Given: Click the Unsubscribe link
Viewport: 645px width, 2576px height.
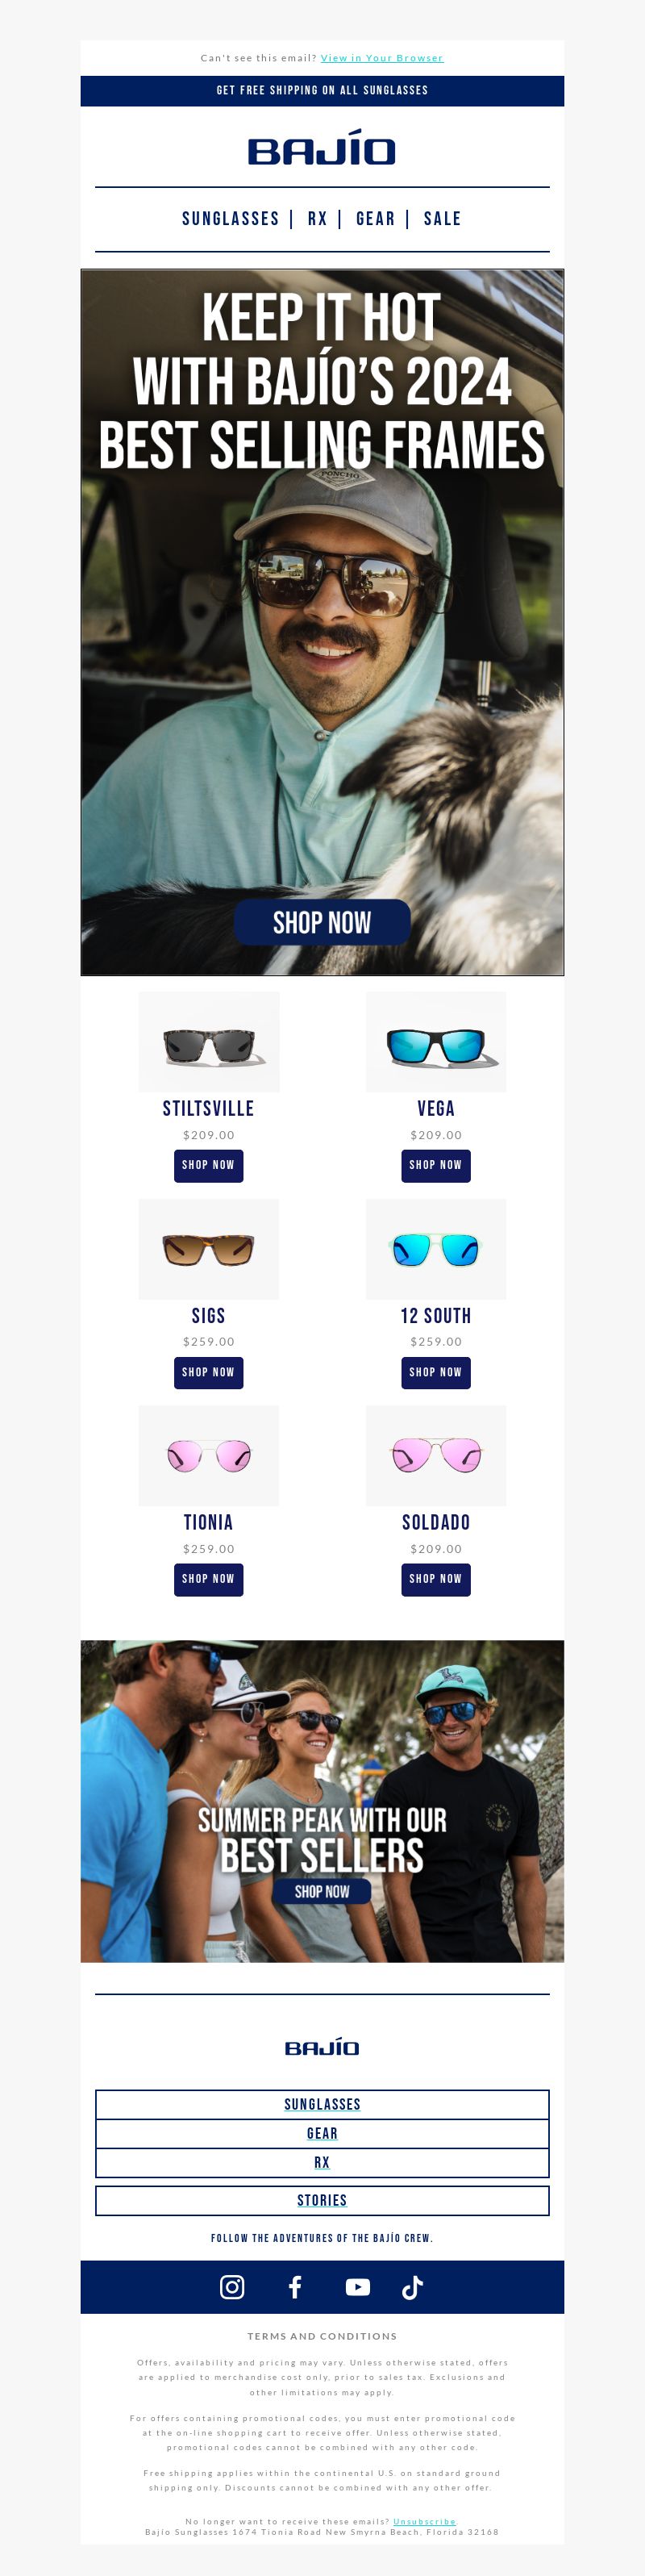Looking at the screenshot, I should click(x=424, y=2521).
